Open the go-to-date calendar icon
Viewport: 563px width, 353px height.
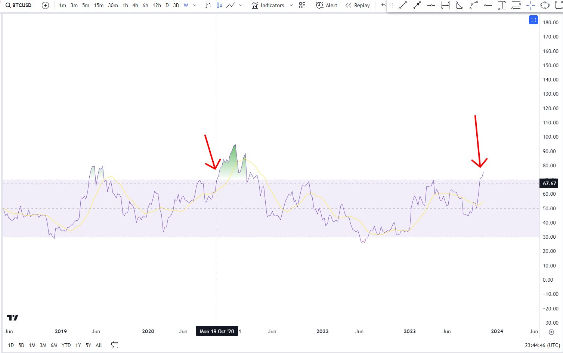point(115,345)
